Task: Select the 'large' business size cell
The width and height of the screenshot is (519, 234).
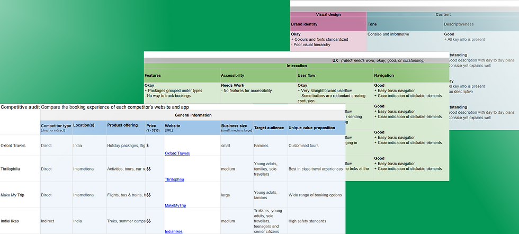Action: pos(237,195)
